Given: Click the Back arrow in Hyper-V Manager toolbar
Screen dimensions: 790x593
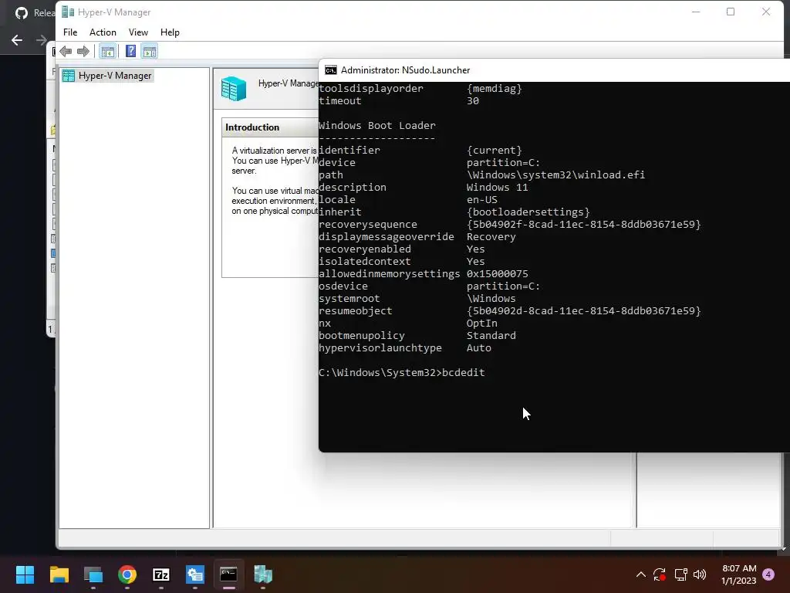Looking at the screenshot, I should (x=66, y=52).
